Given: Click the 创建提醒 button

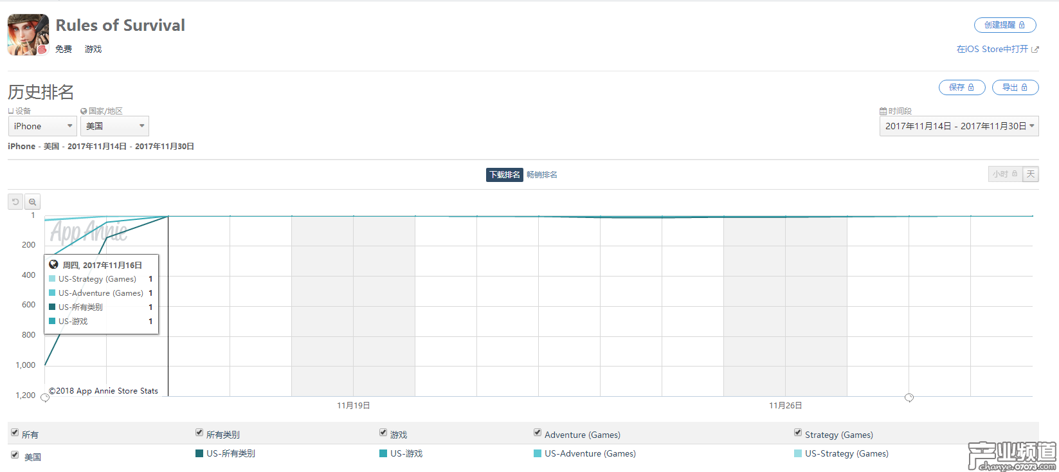Looking at the screenshot, I should (1004, 25).
